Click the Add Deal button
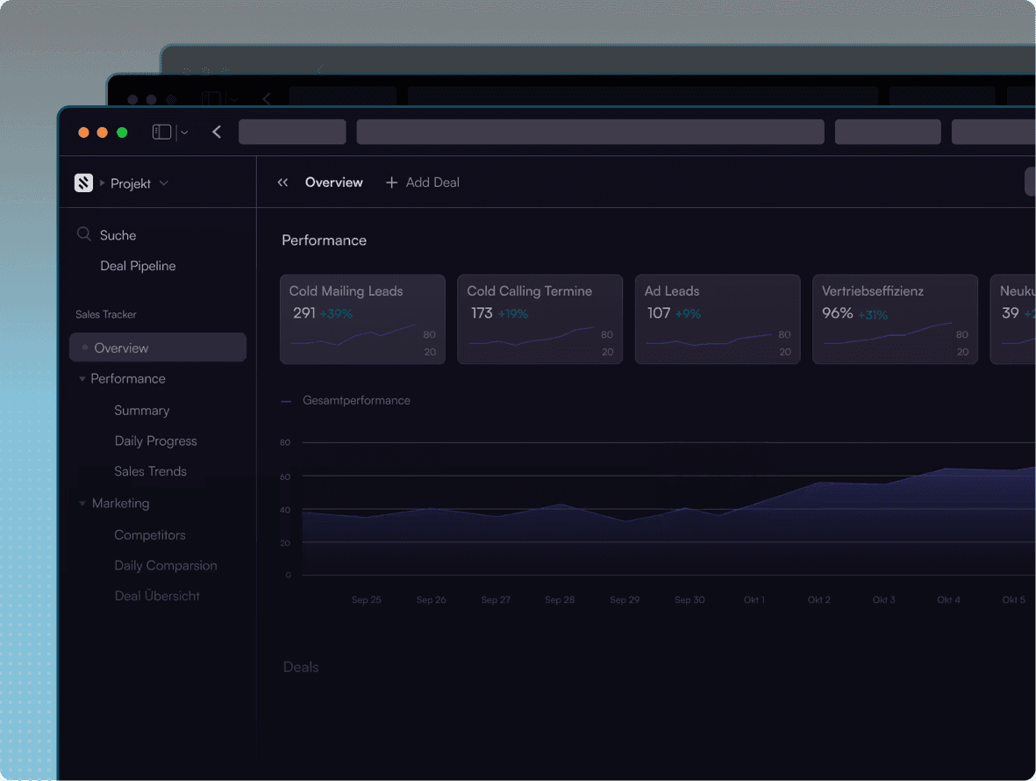1036x781 pixels. coord(432,183)
